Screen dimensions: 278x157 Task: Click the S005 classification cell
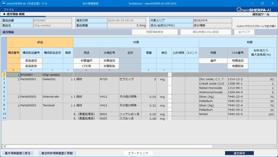click(x=109, y=118)
